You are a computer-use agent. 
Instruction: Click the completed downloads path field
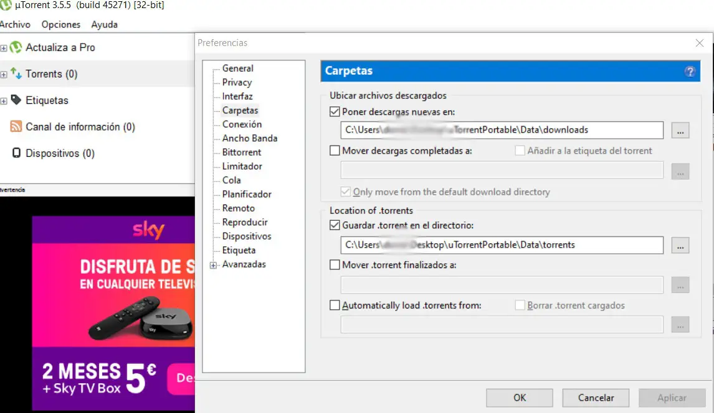tap(502, 170)
